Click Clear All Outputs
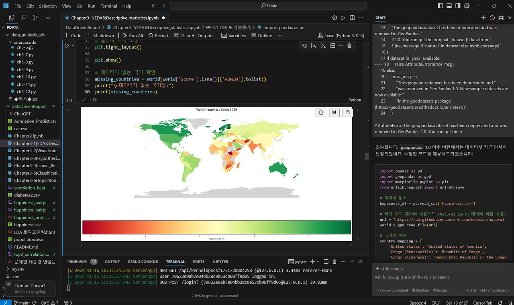The width and height of the screenshot is (514, 305). pyautogui.click(x=194, y=35)
